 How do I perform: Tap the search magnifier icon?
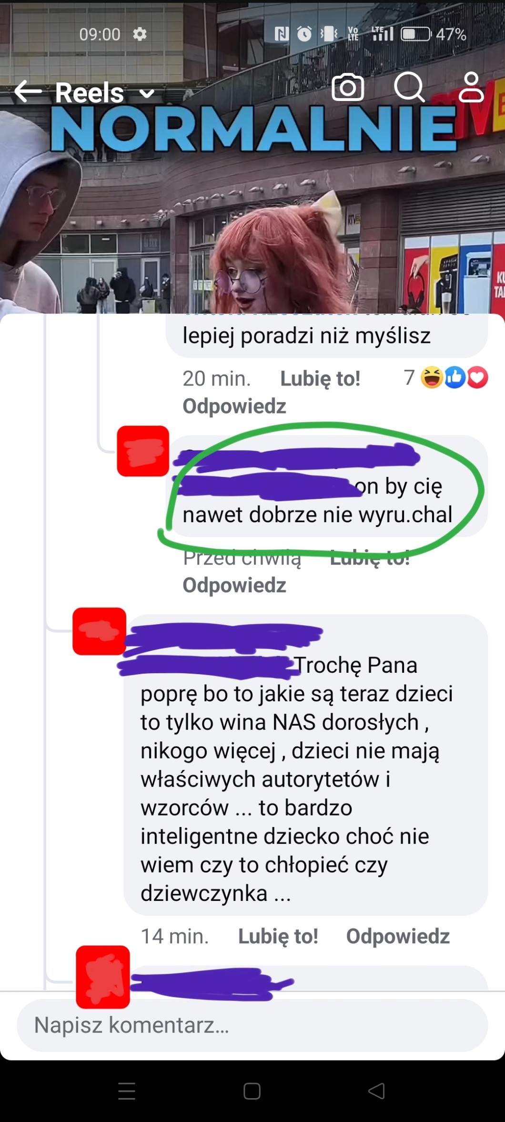pyautogui.click(x=409, y=88)
